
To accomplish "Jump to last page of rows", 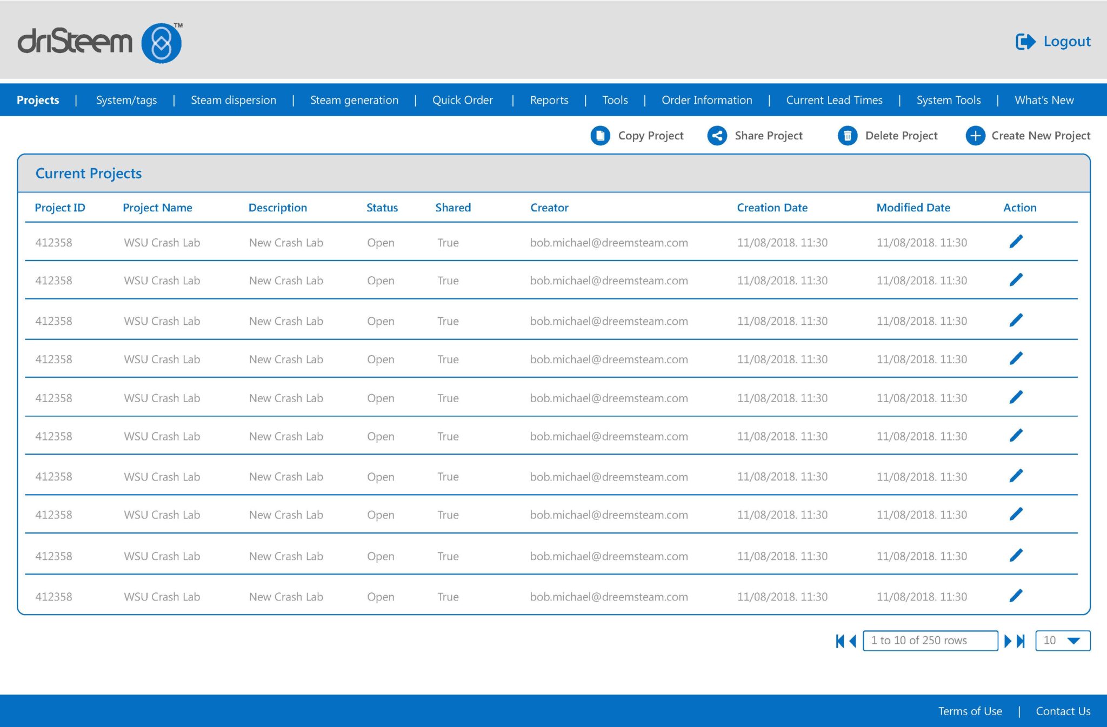I will [1021, 641].
